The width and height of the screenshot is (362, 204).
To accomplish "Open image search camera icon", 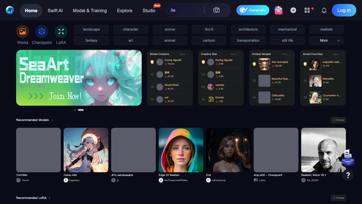I will click(216, 10).
